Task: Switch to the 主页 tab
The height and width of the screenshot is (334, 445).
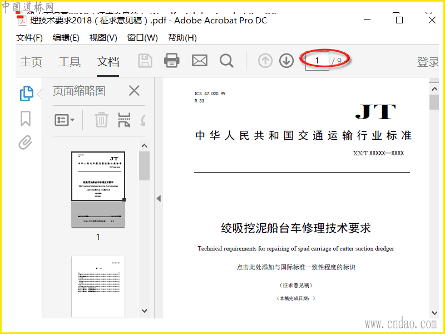Action: (x=31, y=62)
